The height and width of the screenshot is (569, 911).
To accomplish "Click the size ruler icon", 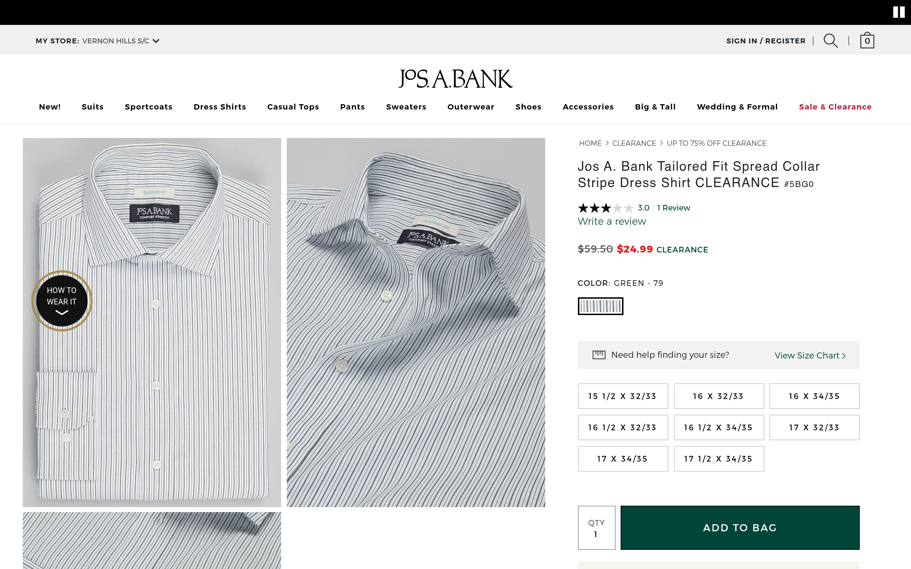I will [599, 355].
